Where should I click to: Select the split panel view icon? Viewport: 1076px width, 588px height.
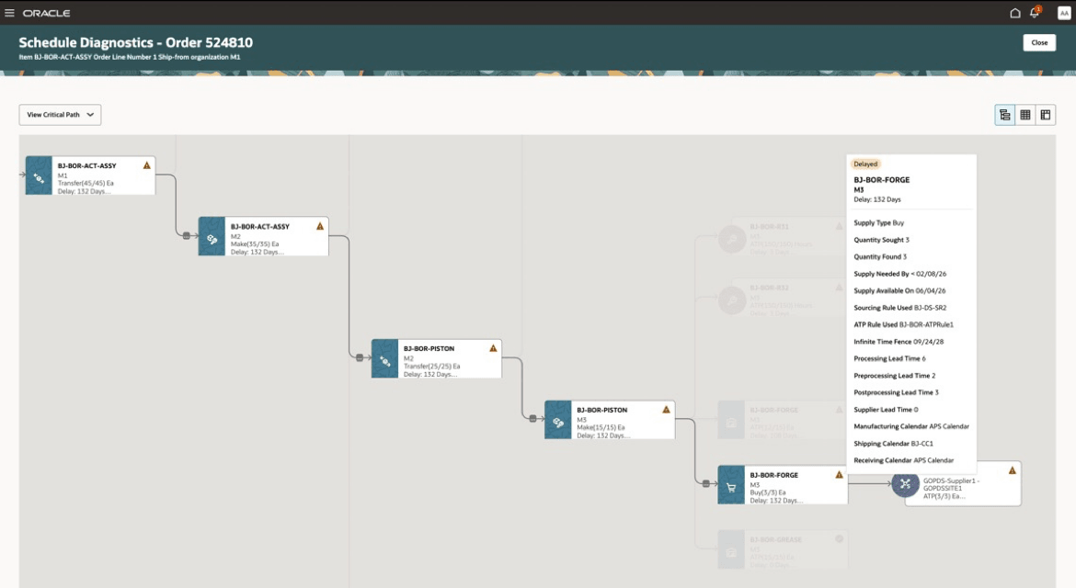[1045, 114]
